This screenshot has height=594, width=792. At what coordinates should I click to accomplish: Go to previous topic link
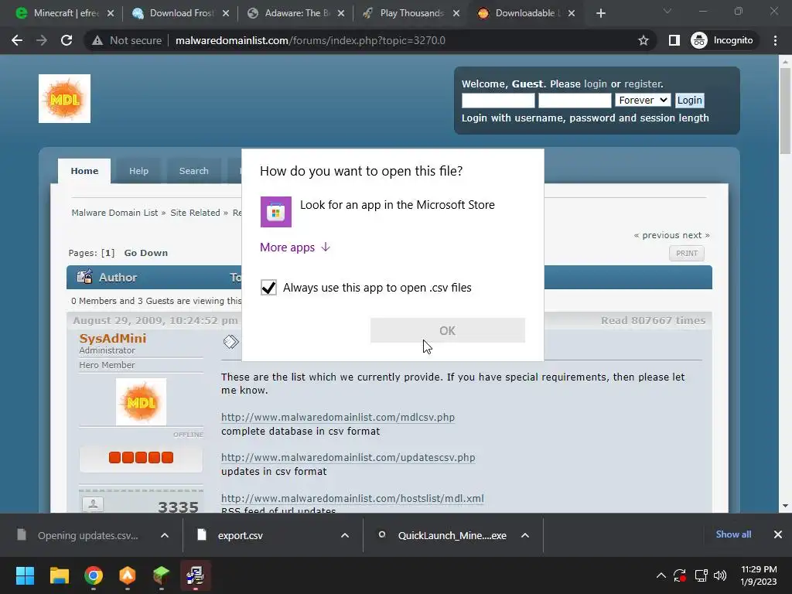pos(661,235)
